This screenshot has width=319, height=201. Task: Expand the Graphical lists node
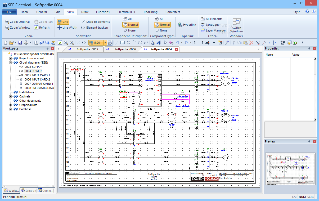tap(11, 105)
